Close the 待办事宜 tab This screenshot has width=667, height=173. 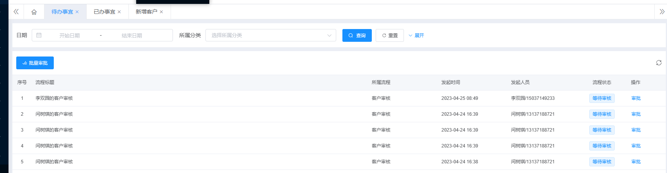click(77, 12)
